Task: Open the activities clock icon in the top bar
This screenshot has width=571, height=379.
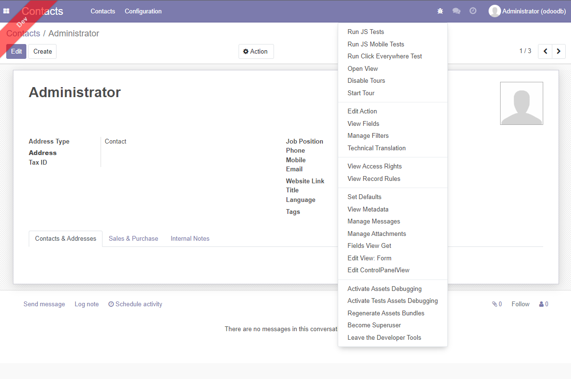Action: pos(473,11)
